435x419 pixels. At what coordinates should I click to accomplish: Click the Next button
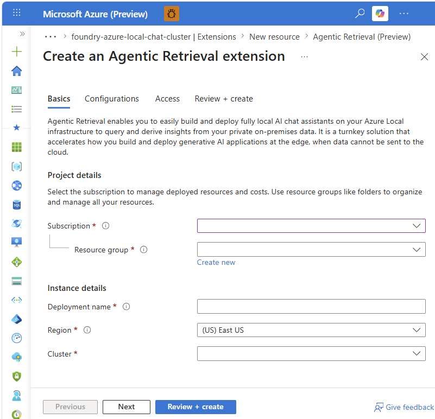tap(127, 407)
